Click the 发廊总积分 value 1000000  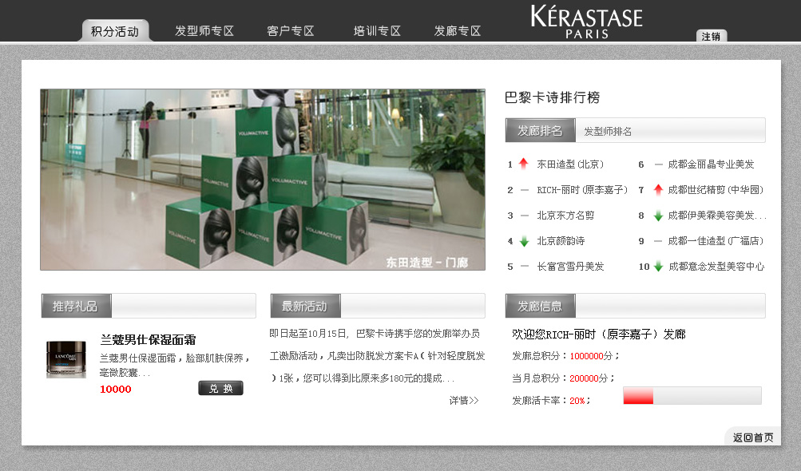(x=586, y=356)
